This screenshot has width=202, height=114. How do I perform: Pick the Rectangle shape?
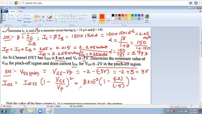pyautogui.click(x=65, y=16)
